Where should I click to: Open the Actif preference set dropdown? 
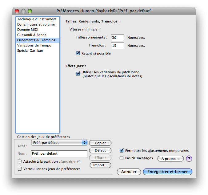(59, 143)
